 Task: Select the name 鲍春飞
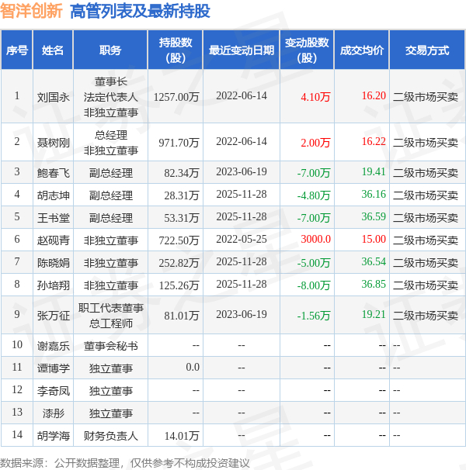[x=53, y=173]
